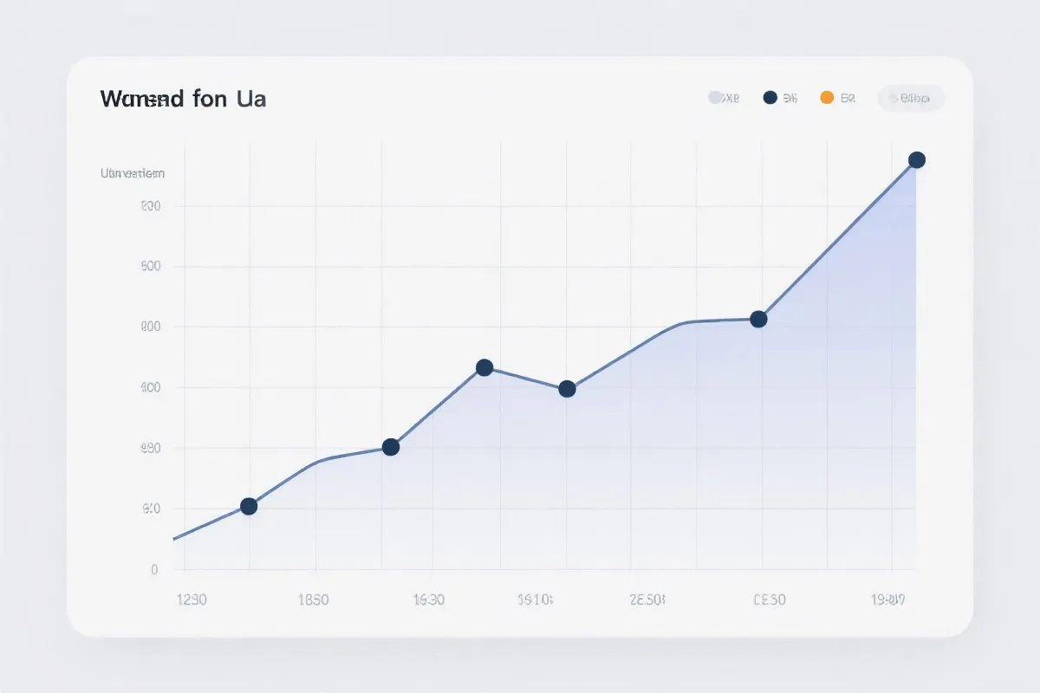The width and height of the screenshot is (1040, 693).
Task: Click the orange legend color dot
Action: (x=827, y=98)
